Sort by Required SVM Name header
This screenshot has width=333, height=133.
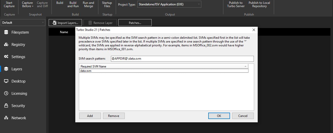(x=164, y=66)
